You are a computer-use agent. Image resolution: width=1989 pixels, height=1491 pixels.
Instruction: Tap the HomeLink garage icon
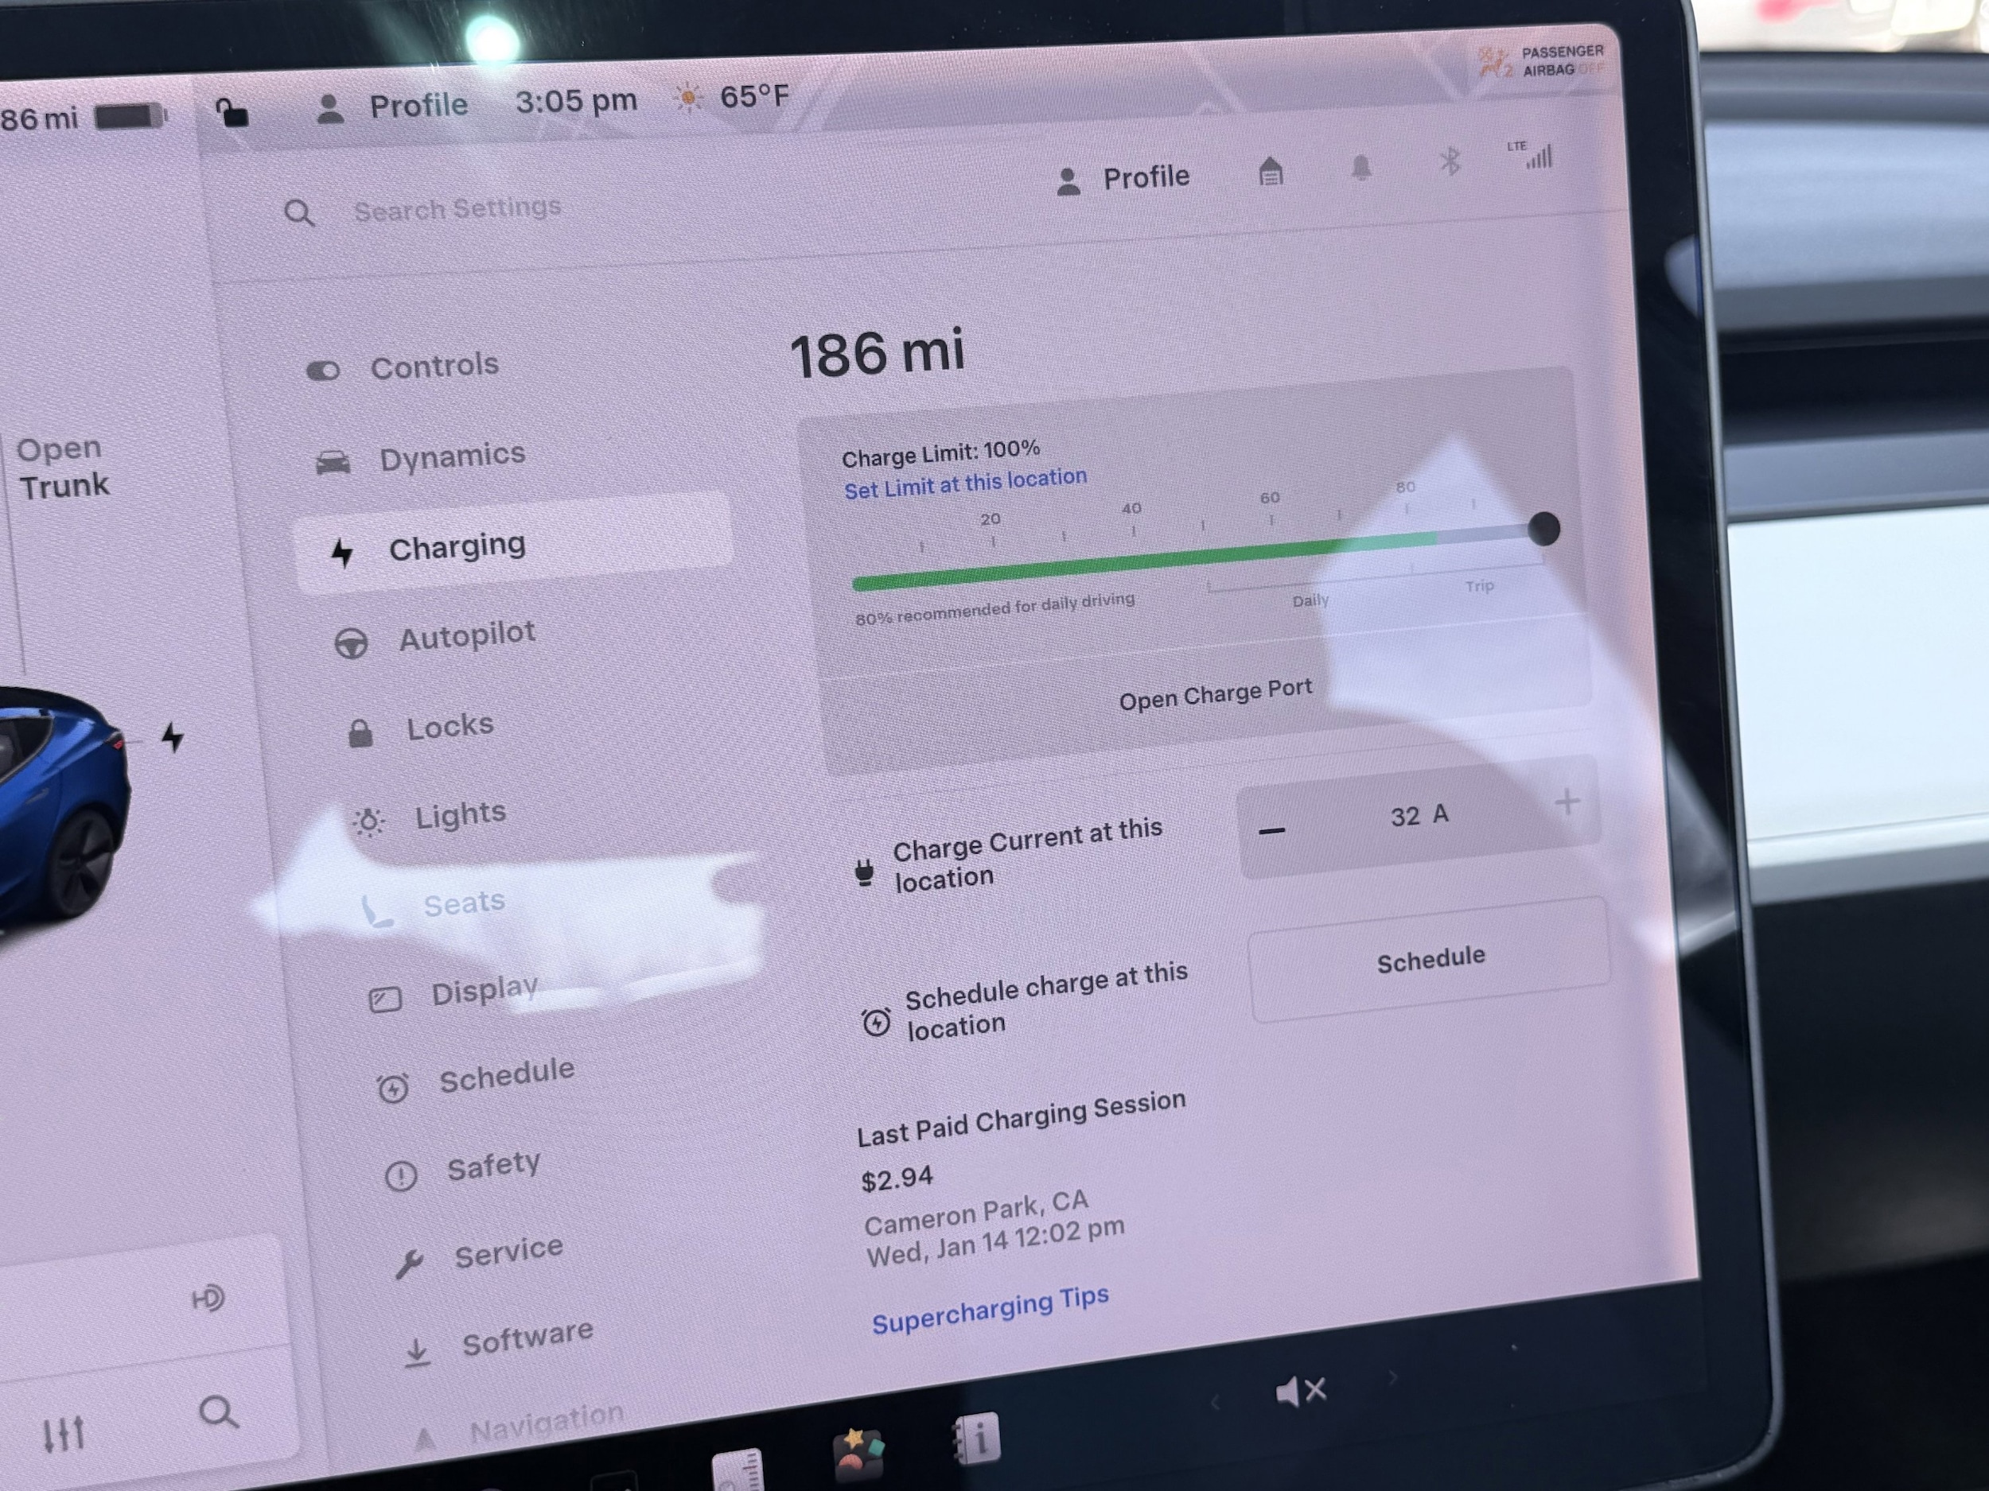pos(1270,171)
